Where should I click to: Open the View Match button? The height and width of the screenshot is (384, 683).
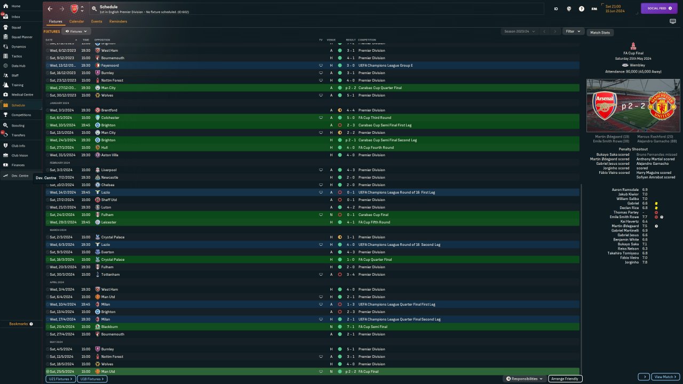(x=666, y=377)
